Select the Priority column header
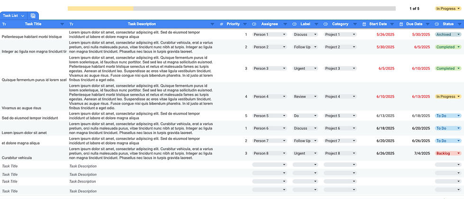This screenshot has height=199, width=464. point(233,24)
